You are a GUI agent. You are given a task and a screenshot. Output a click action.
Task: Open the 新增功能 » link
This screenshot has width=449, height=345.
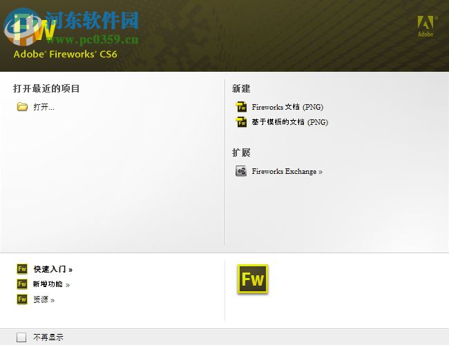tap(51, 284)
